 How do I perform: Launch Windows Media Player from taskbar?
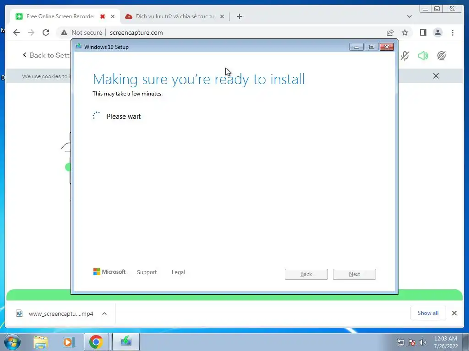69,342
